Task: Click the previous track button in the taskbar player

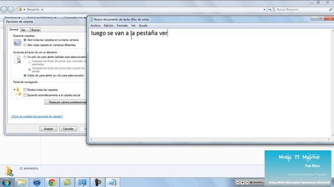Action: 238,182
